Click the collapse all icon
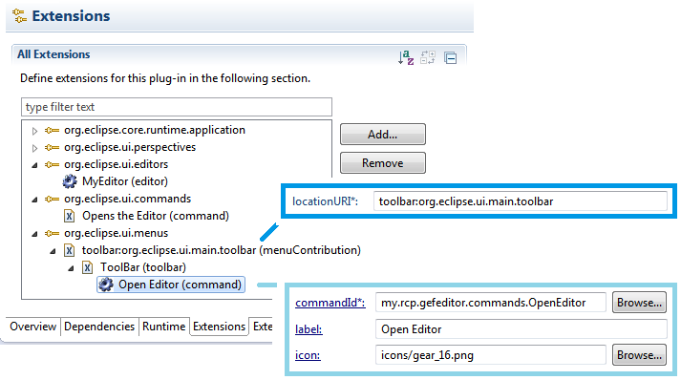681x380 pixels. pyautogui.click(x=451, y=57)
